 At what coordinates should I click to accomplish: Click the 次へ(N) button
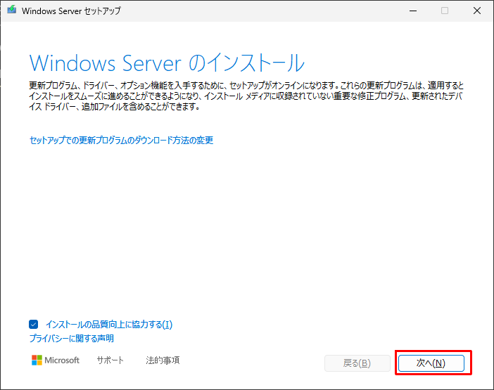tap(431, 363)
